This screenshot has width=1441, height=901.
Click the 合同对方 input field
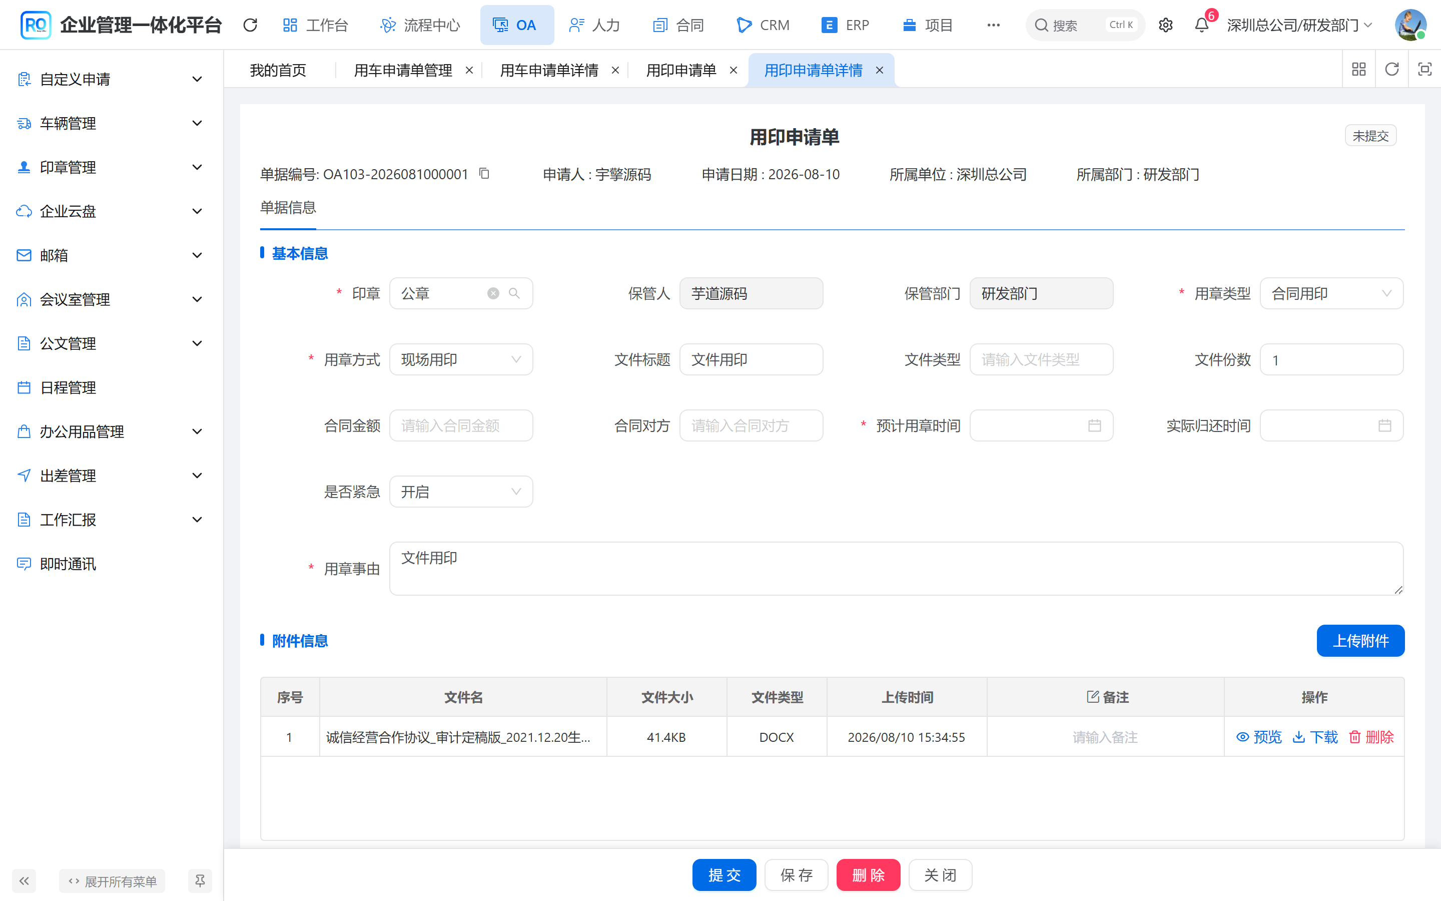coord(752,425)
